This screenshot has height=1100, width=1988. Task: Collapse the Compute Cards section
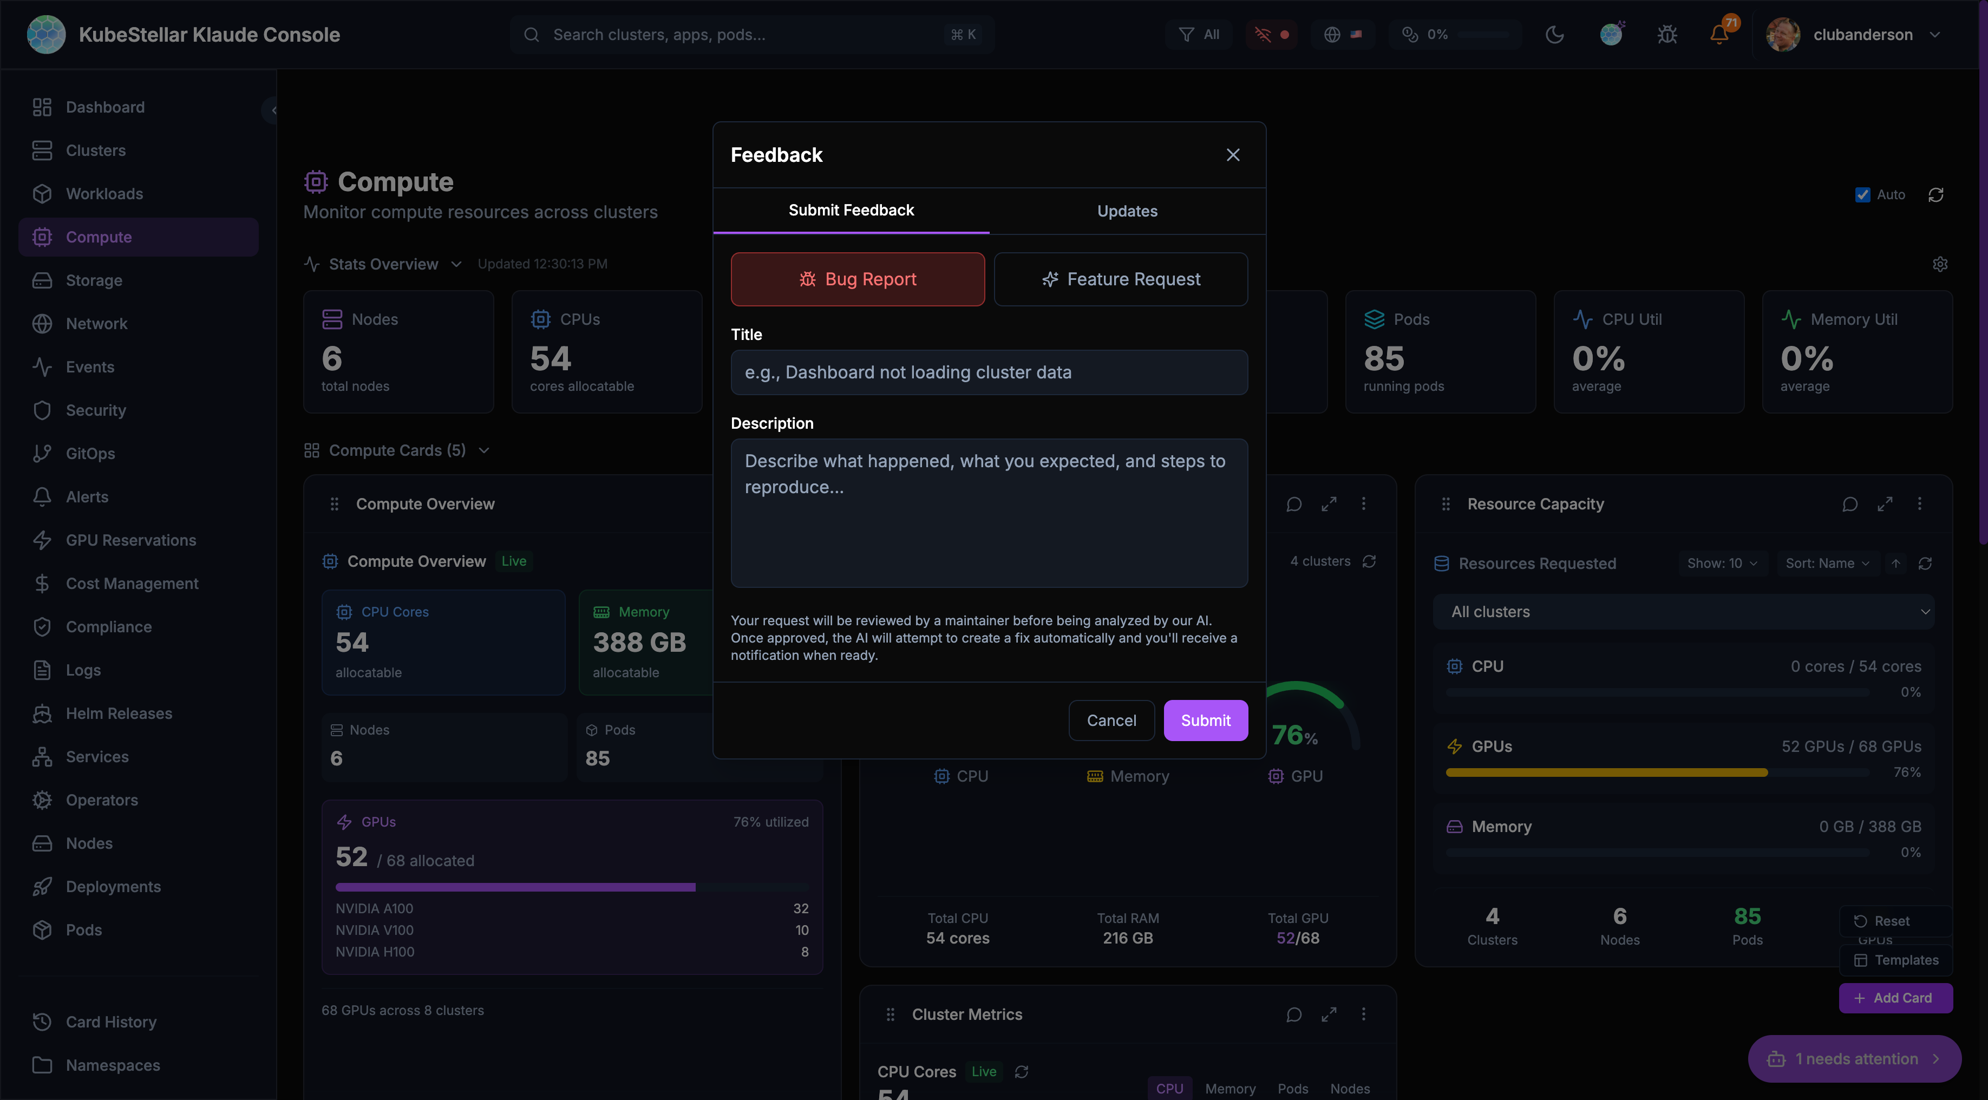pyautogui.click(x=484, y=451)
